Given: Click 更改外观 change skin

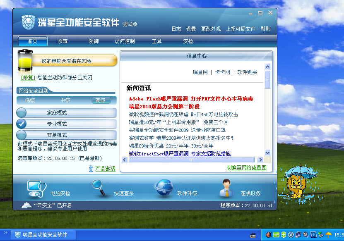Looking at the screenshot, I should click(211, 29).
